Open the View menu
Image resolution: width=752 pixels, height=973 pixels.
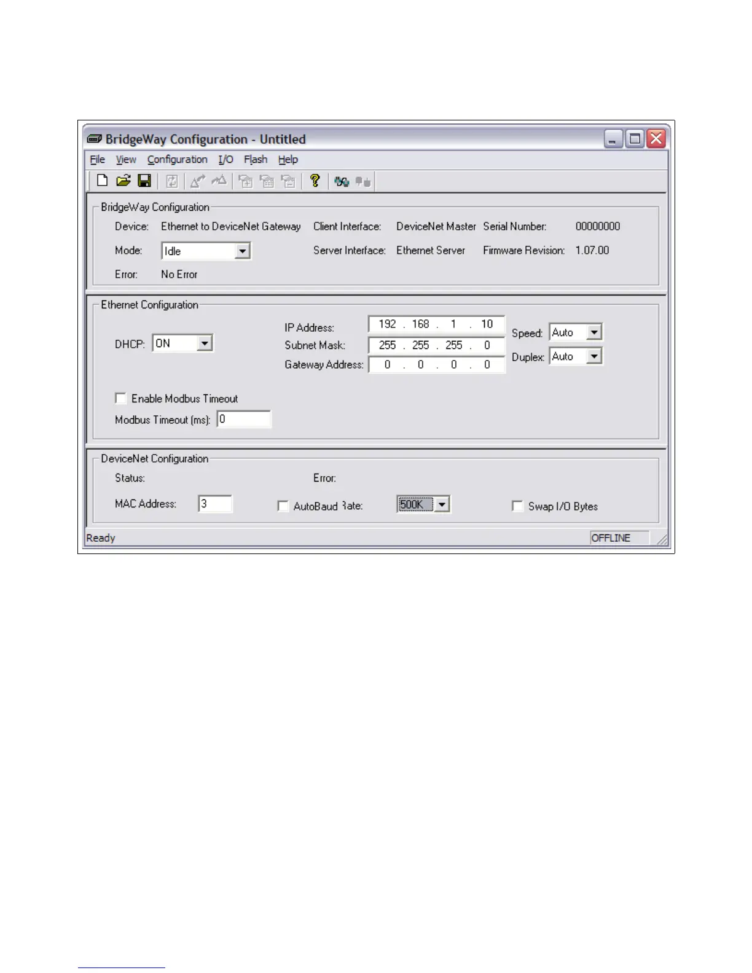pos(126,159)
